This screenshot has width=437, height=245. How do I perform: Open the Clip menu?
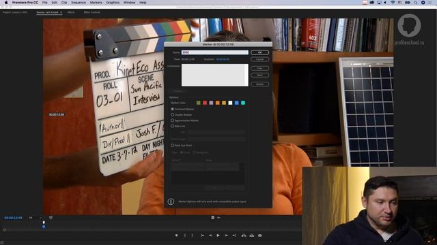pos(64,3)
